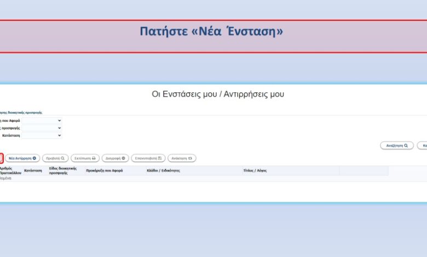Click the Κλάδοι / Ειδικότητες column header

click(163, 171)
